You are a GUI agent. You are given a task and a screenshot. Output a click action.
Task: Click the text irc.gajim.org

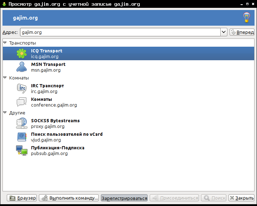(44, 92)
